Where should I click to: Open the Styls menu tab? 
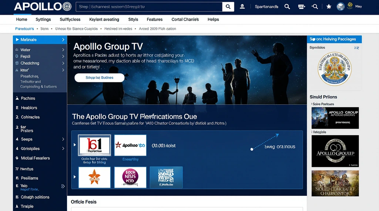click(133, 20)
